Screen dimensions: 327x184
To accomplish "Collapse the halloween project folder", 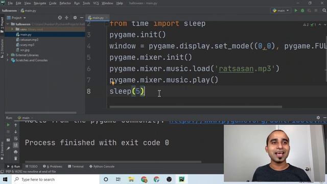I will coord(8,24).
